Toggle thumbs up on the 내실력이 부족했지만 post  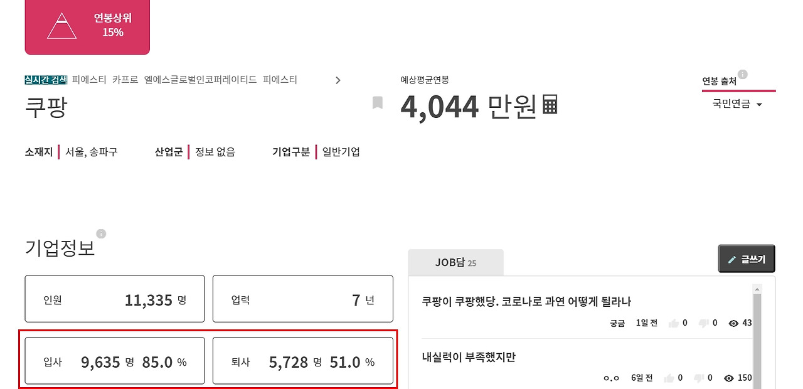pyautogui.click(x=670, y=378)
